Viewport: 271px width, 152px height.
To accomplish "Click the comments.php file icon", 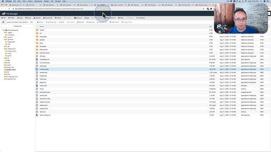I will click(37, 63).
